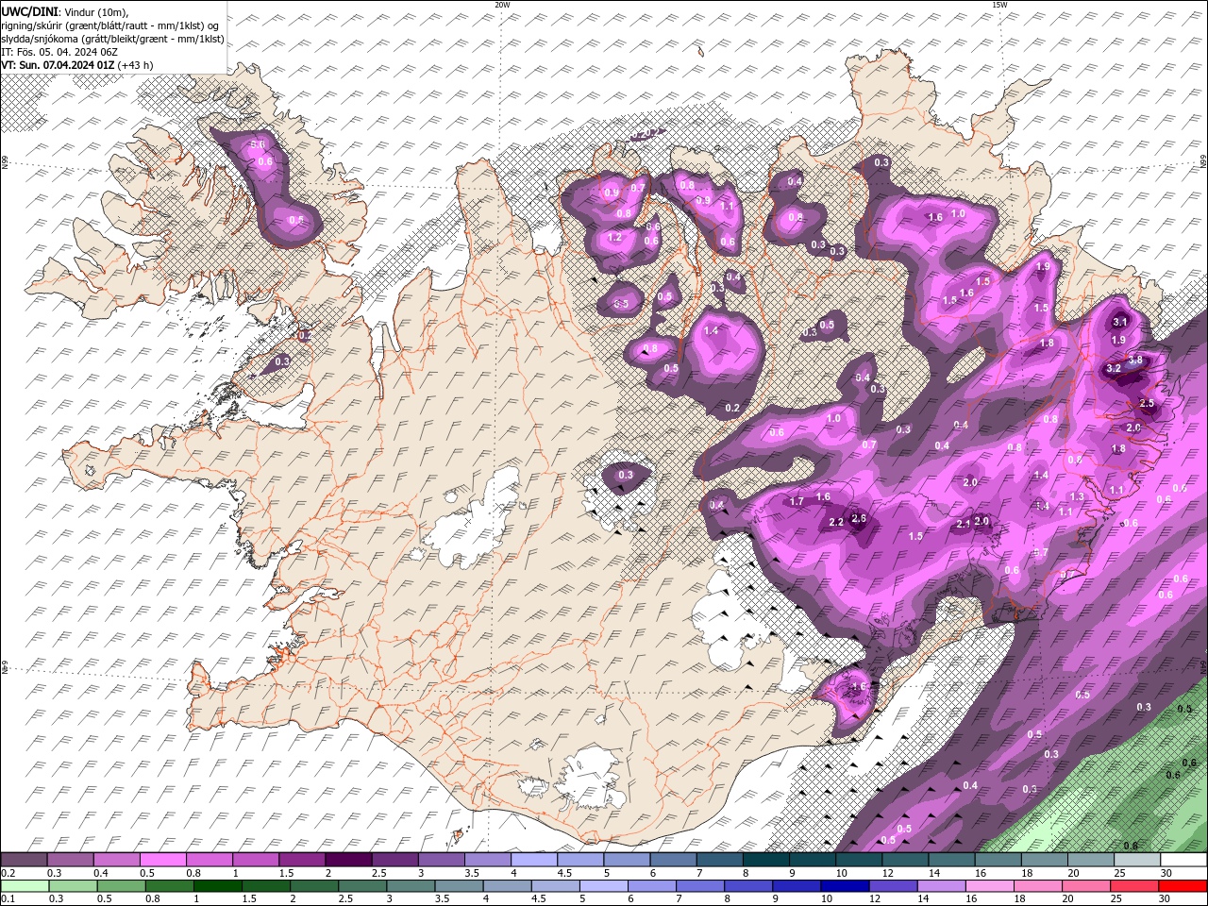
Task: Pick the white swatch after 30 on purple scale
Action: pos(1183,860)
